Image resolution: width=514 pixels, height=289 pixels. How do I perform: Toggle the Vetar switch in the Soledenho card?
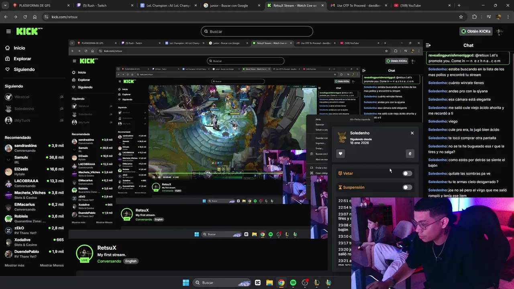point(407,173)
